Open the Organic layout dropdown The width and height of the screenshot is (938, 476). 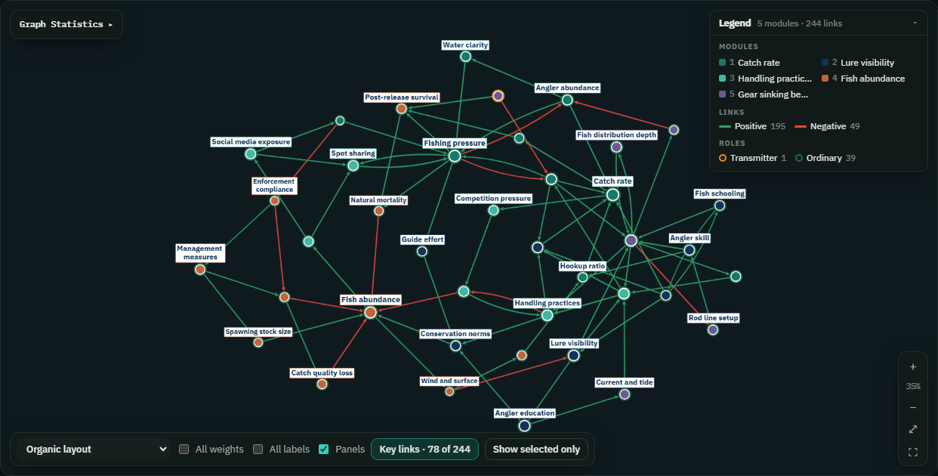coord(94,449)
